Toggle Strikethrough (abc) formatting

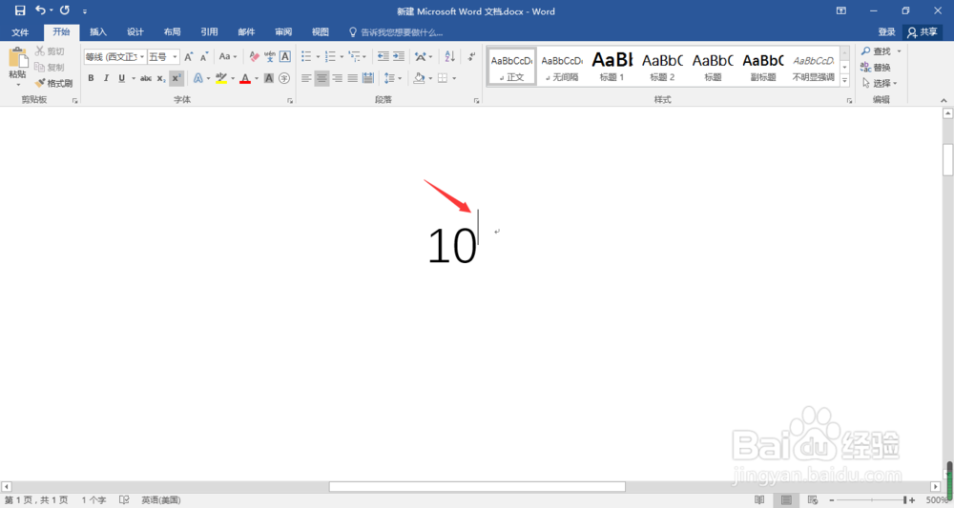click(146, 78)
